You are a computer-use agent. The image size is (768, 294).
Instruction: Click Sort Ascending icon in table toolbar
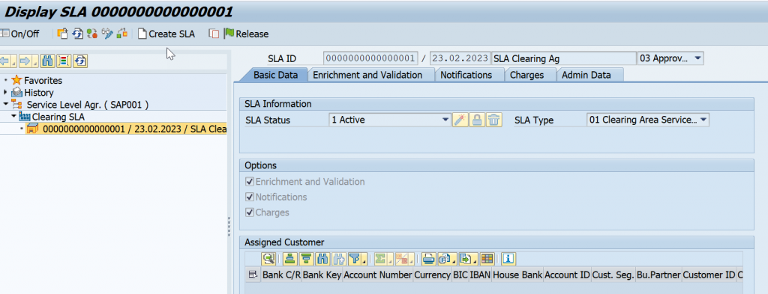pyautogui.click(x=290, y=259)
